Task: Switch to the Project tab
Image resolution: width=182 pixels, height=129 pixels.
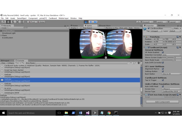Action: pos(5,61)
